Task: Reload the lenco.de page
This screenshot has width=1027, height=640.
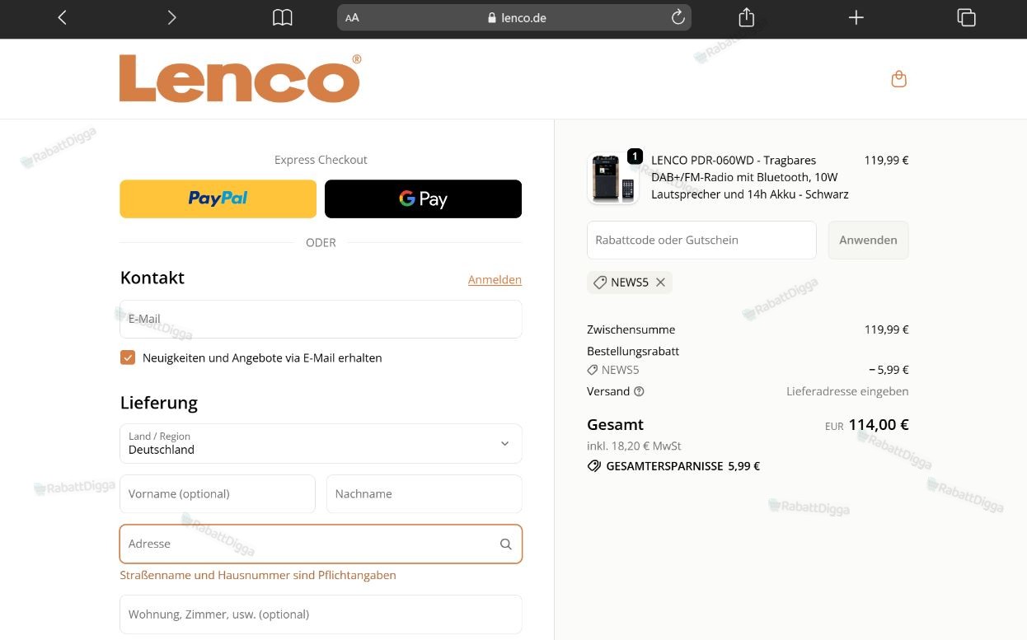Action: [x=678, y=17]
